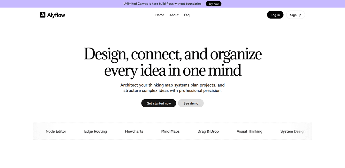Choose Flowcharts in the feature strip
Image resolution: width=345 pixels, height=168 pixels.
coord(134,131)
